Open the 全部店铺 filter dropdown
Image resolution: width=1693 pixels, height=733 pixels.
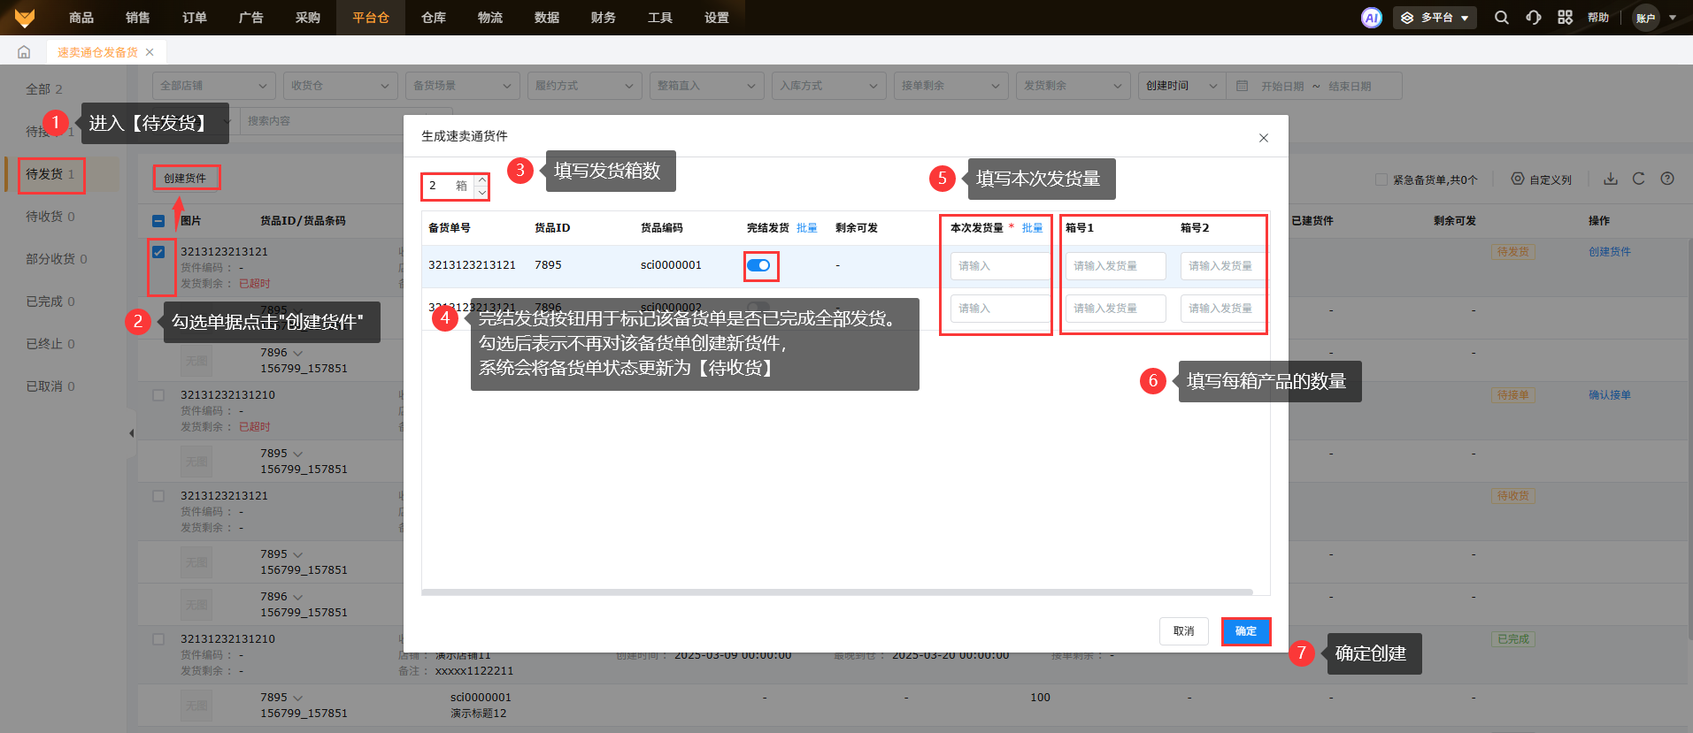212,86
